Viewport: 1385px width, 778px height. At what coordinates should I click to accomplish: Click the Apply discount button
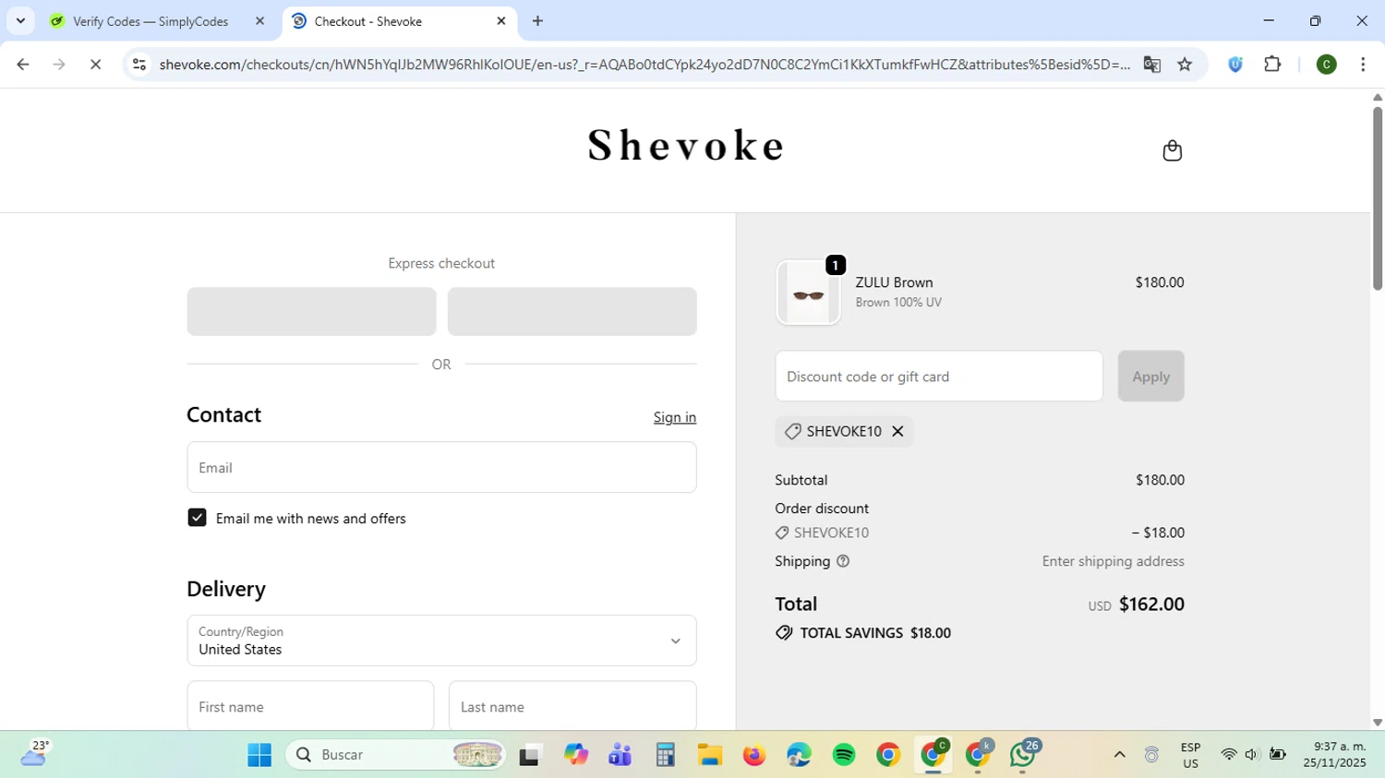[1150, 376]
